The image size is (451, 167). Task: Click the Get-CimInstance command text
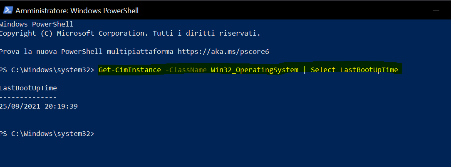[x=129, y=70]
